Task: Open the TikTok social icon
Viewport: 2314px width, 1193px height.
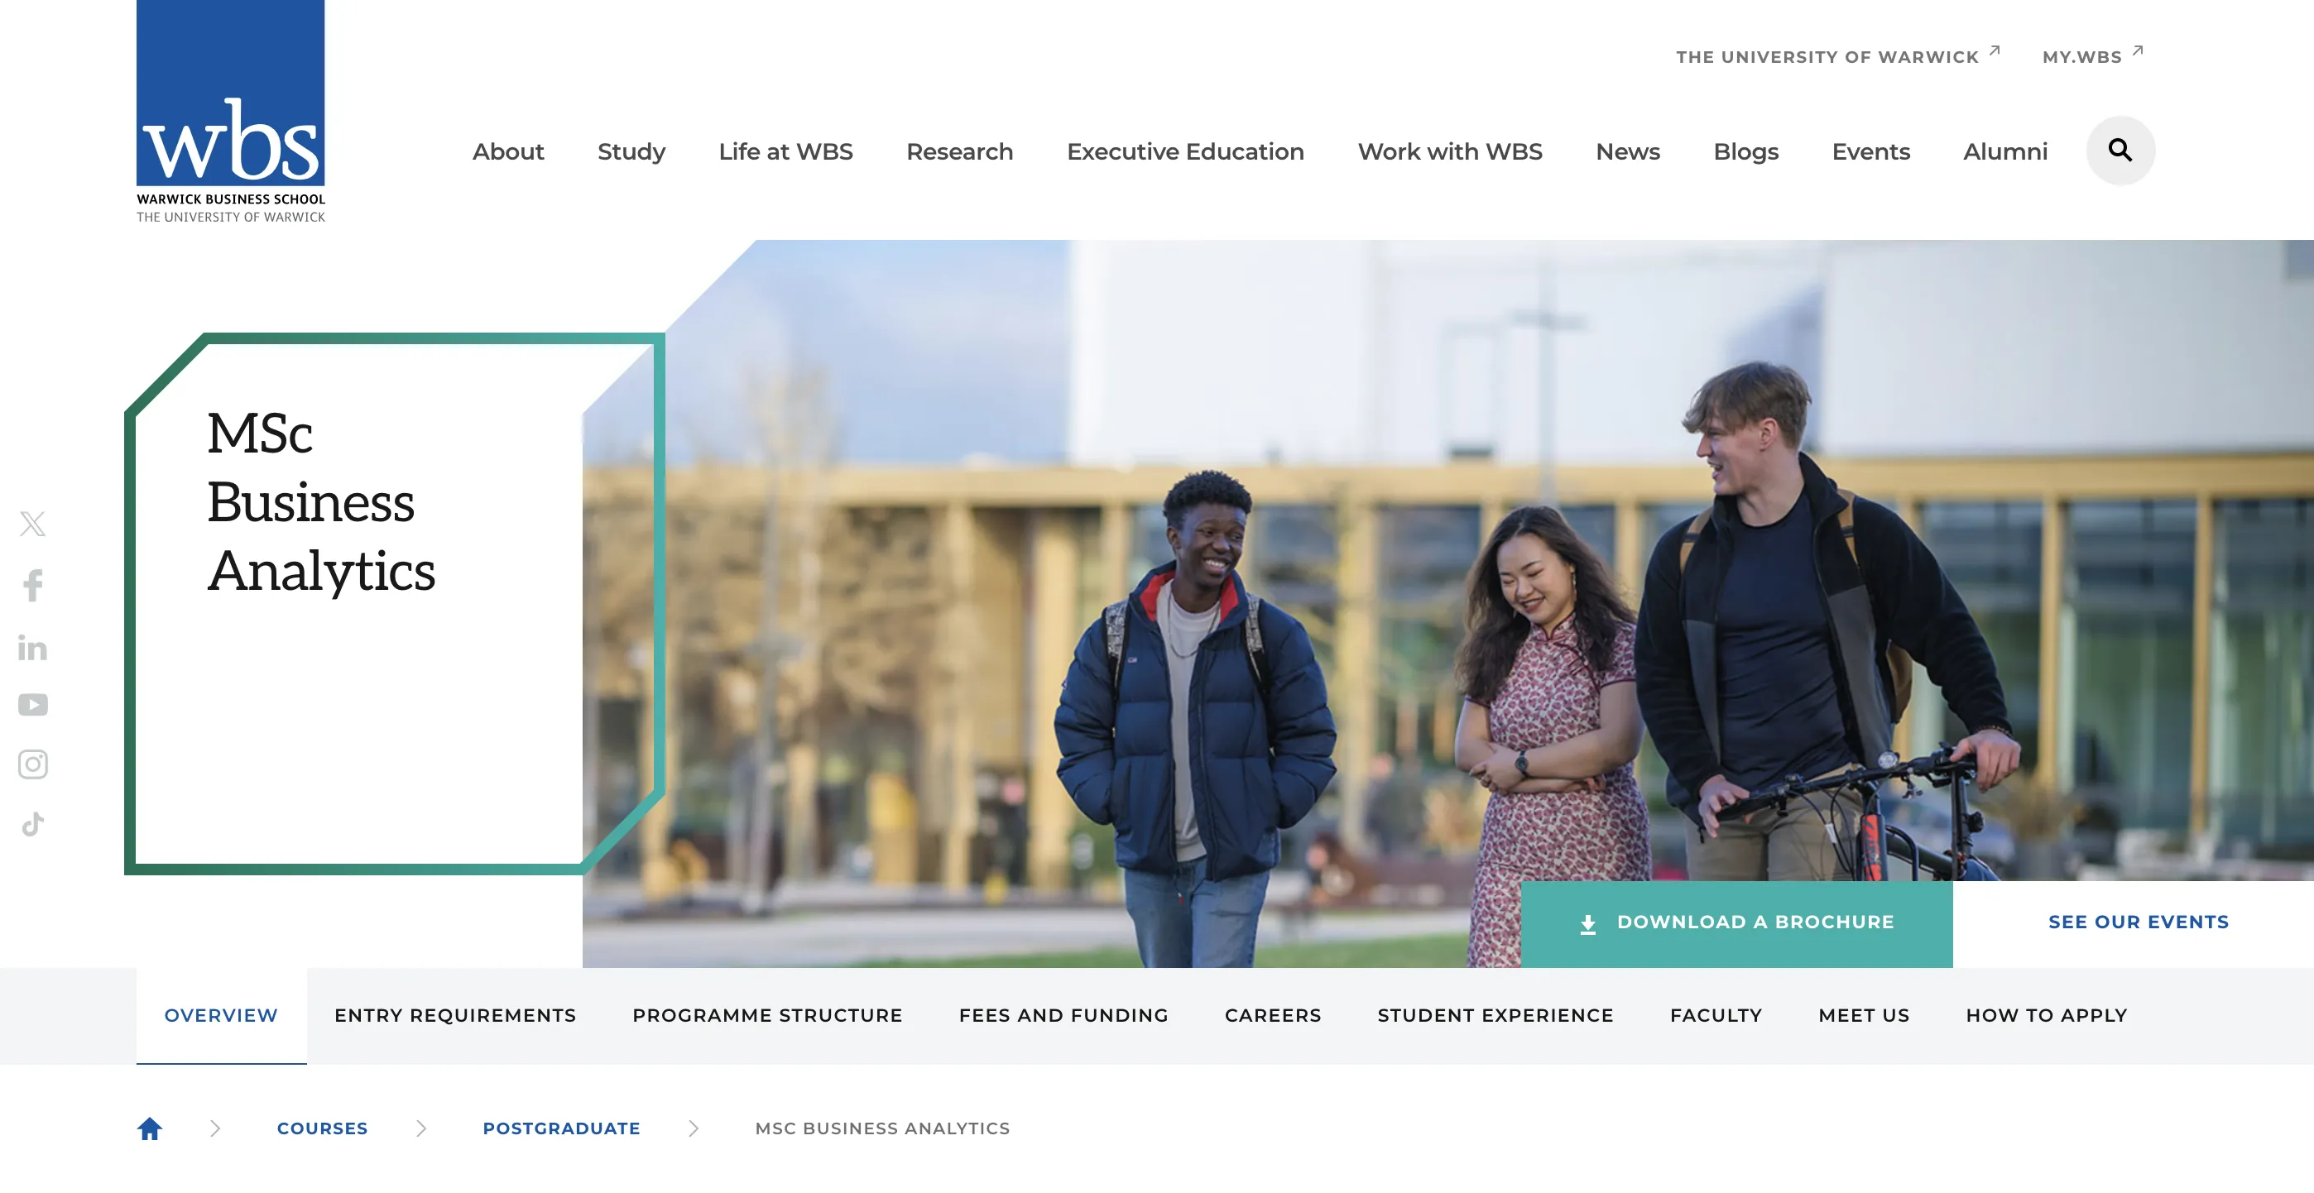Action: [x=33, y=824]
